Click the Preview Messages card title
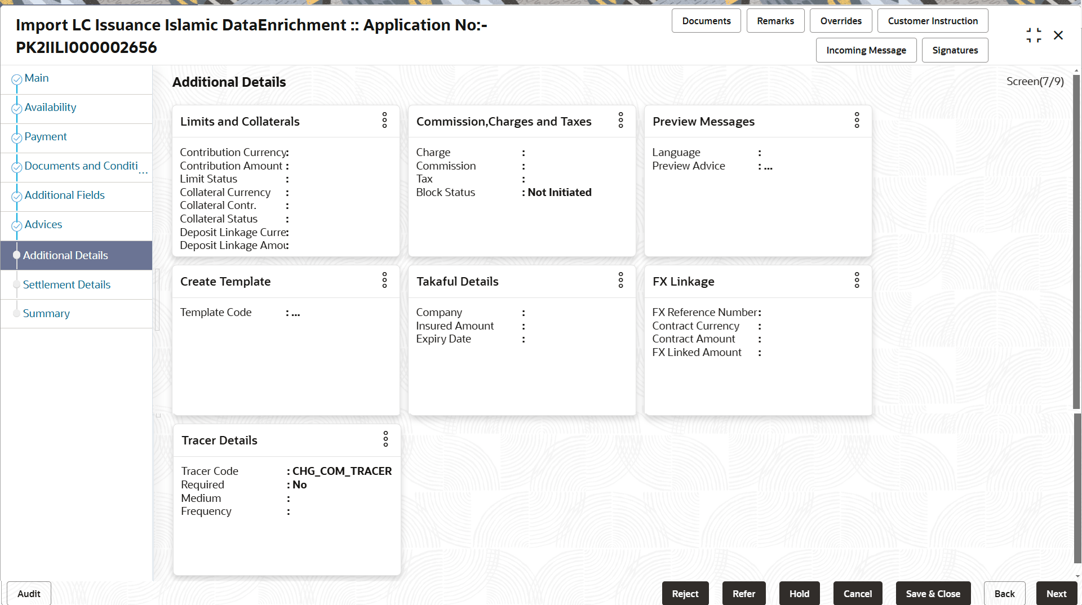The image size is (1082, 605). (703, 122)
